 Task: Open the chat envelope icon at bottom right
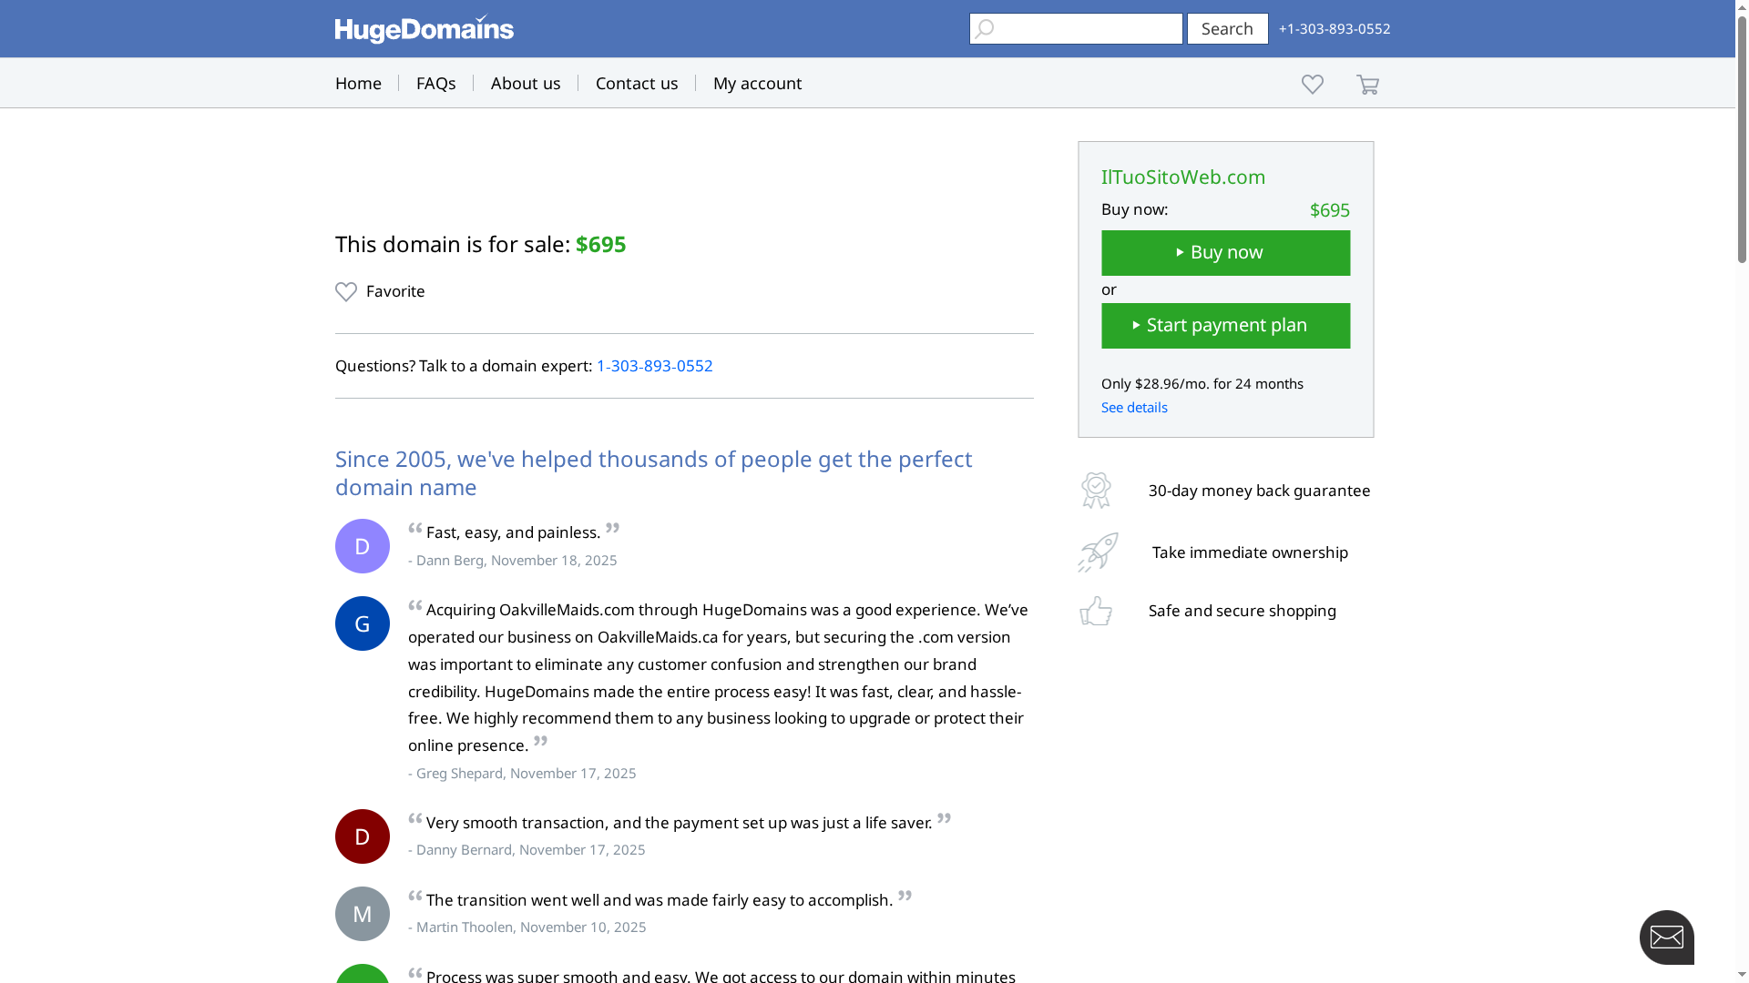(x=1667, y=937)
